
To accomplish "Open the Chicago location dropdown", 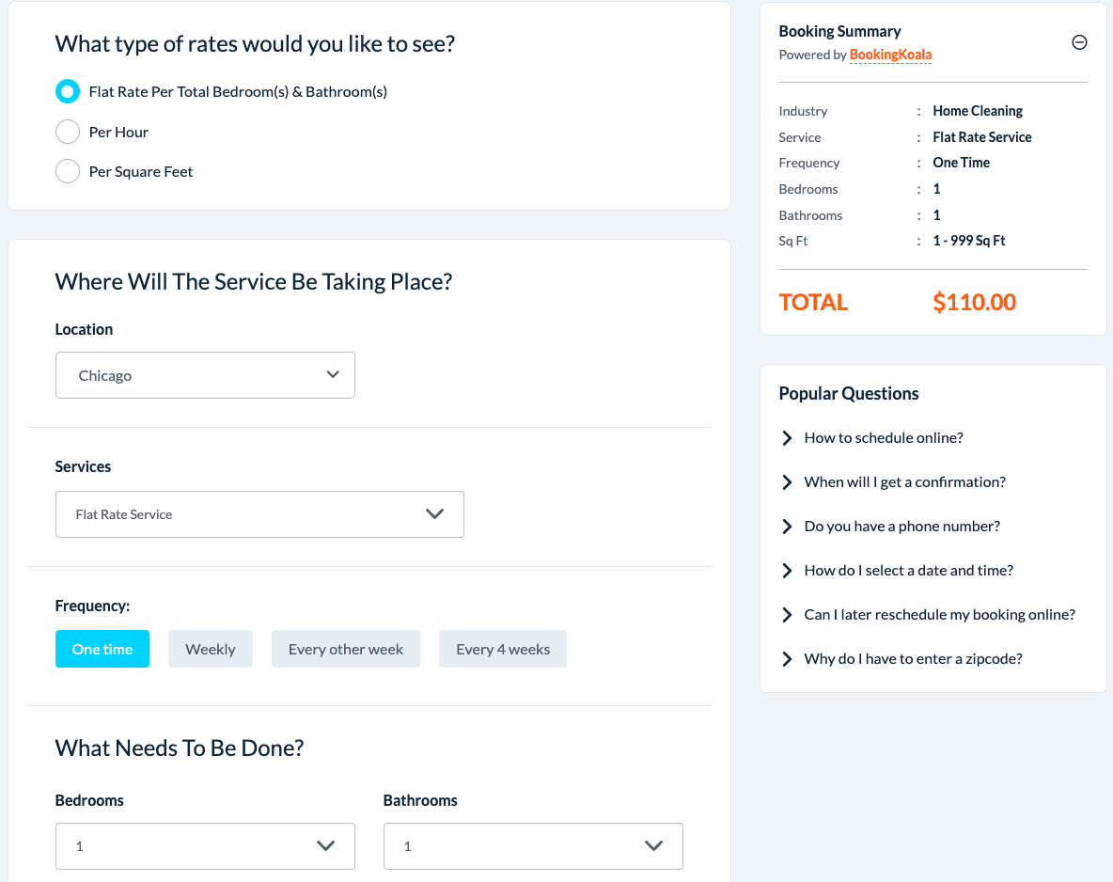I will [x=205, y=375].
